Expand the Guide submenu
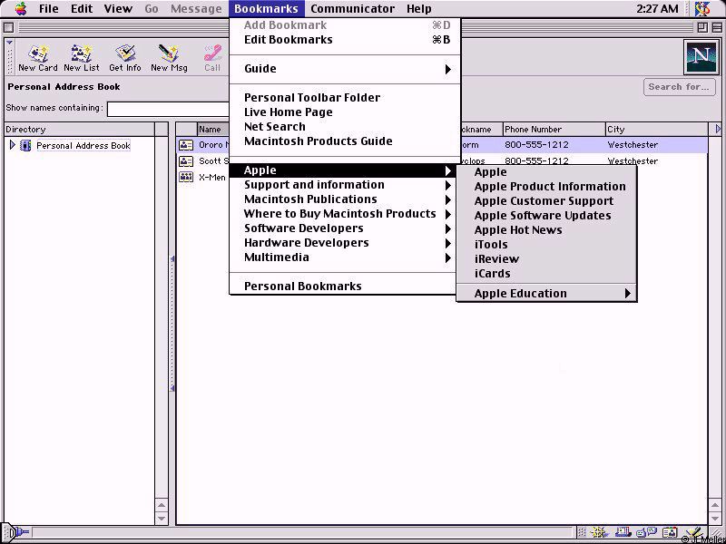The image size is (726, 544). point(345,69)
